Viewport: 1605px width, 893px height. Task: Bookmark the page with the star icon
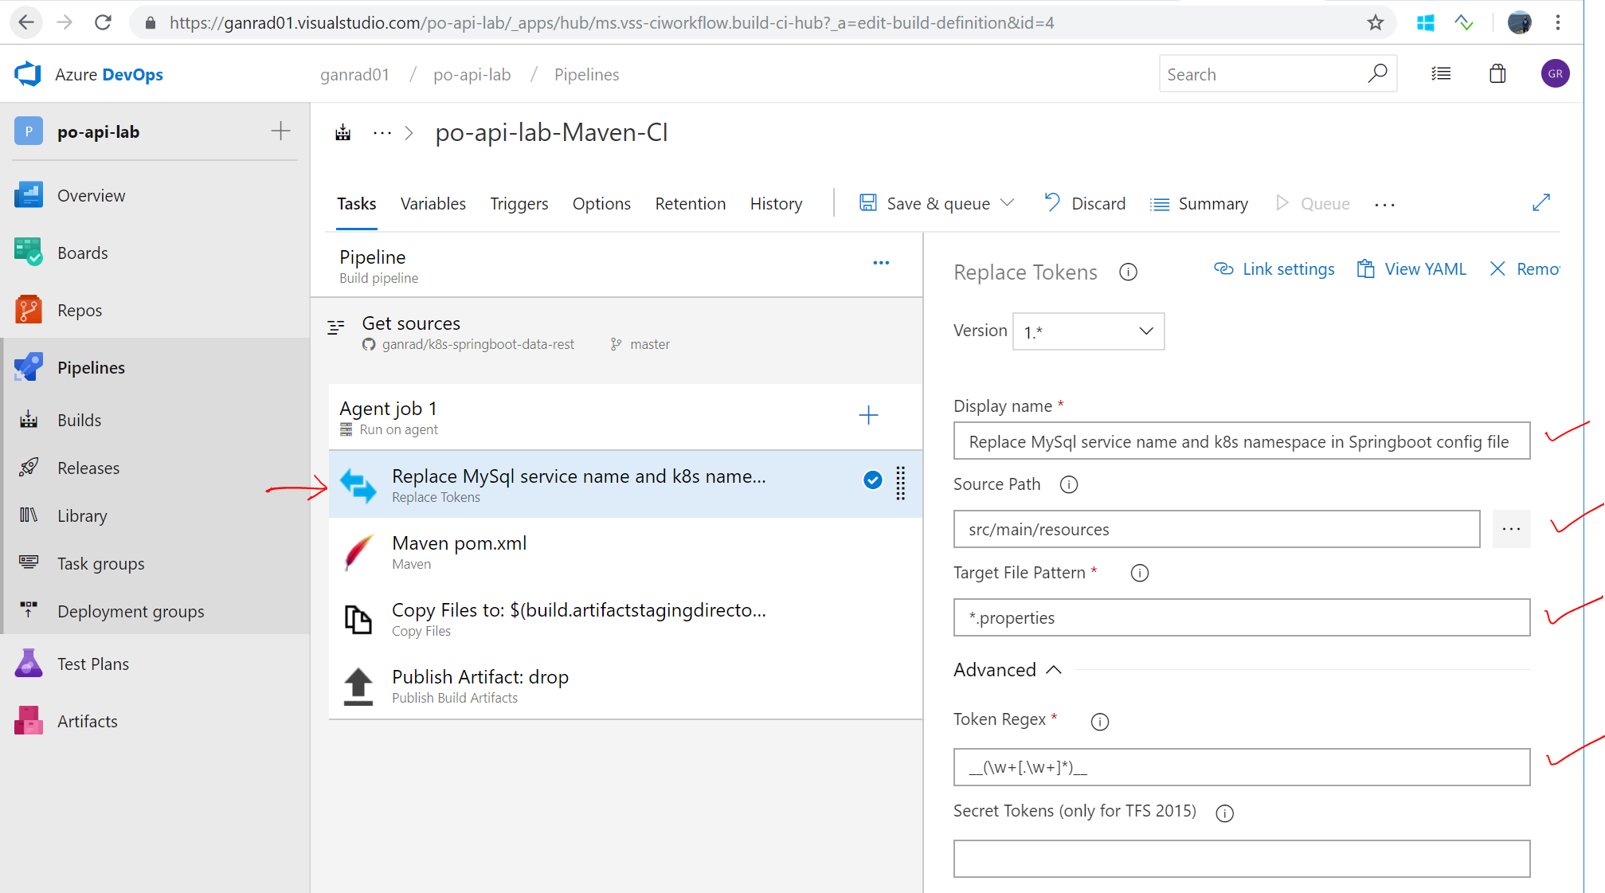point(1376,22)
